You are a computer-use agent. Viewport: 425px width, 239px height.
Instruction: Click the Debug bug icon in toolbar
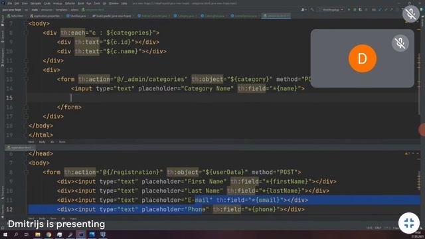[x=355, y=10]
